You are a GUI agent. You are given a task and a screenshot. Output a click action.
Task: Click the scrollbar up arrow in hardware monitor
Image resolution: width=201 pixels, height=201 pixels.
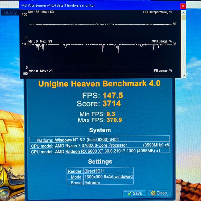tap(183, 12)
